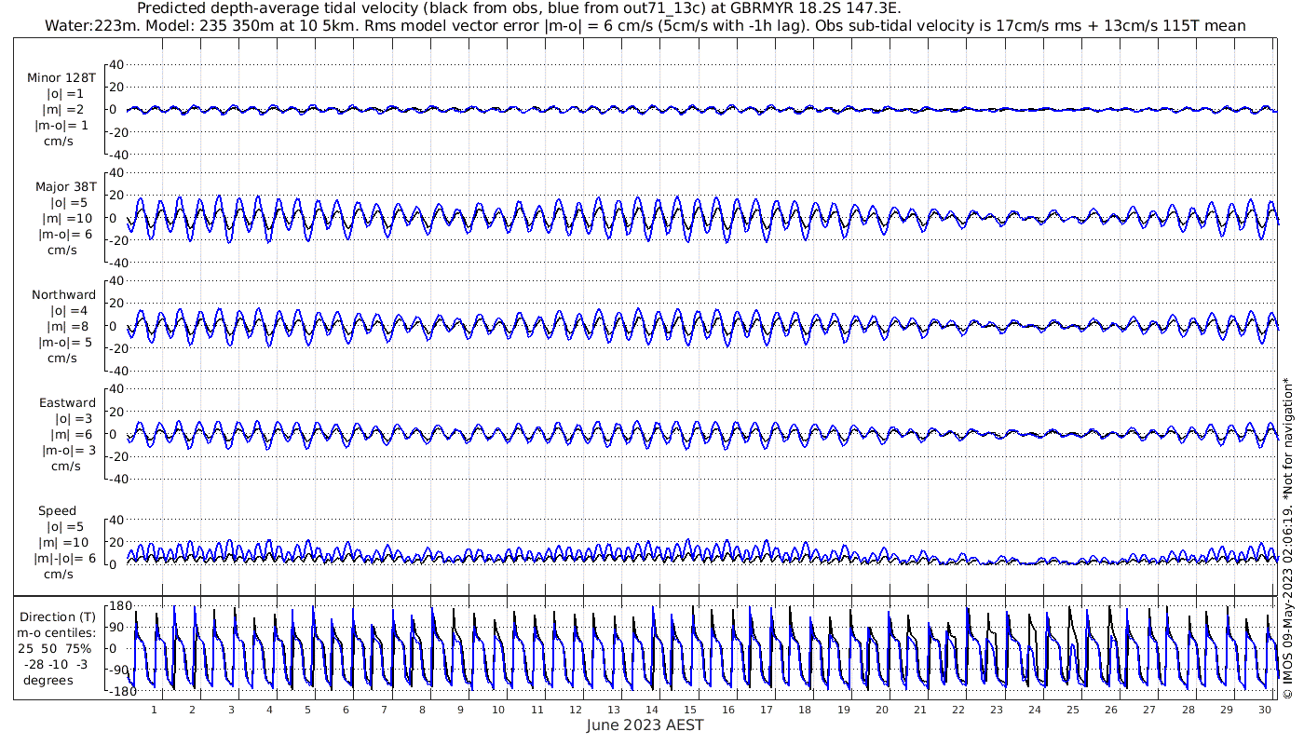Click '|m| =8' under Northward
The width and height of the screenshot is (1304, 745).
click(67, 326)
